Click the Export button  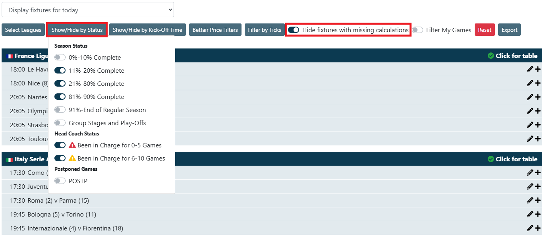(509, 30)
